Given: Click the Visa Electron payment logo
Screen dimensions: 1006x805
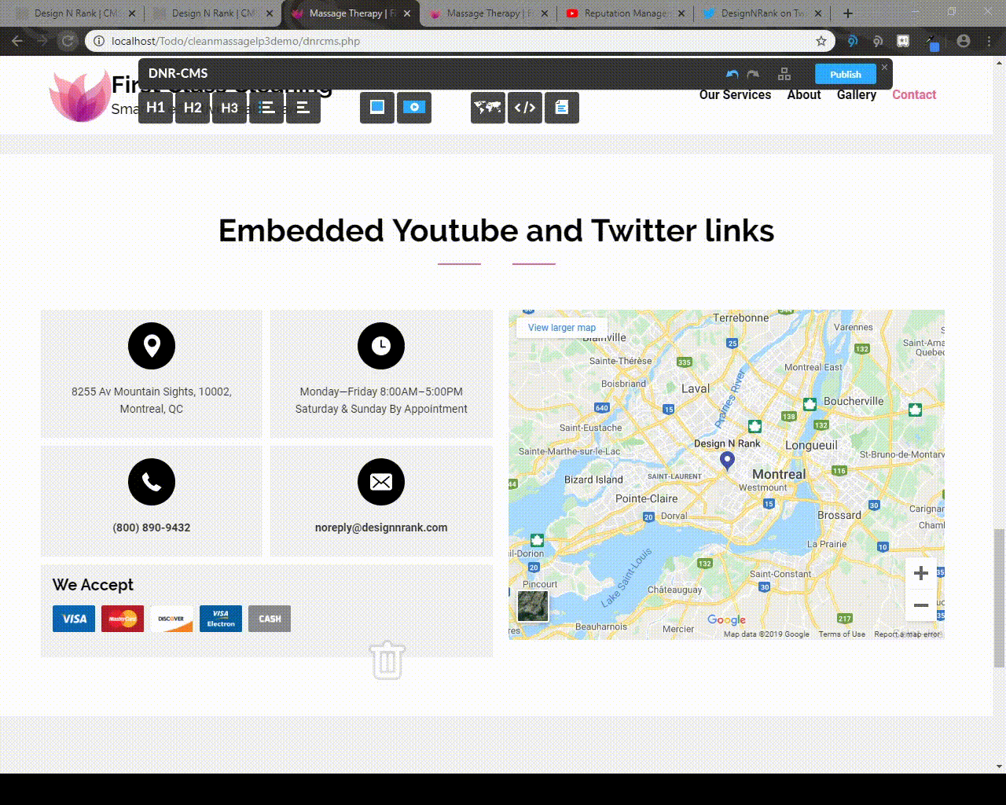Looking at the screenshot, I should click(x=221, y=619).
